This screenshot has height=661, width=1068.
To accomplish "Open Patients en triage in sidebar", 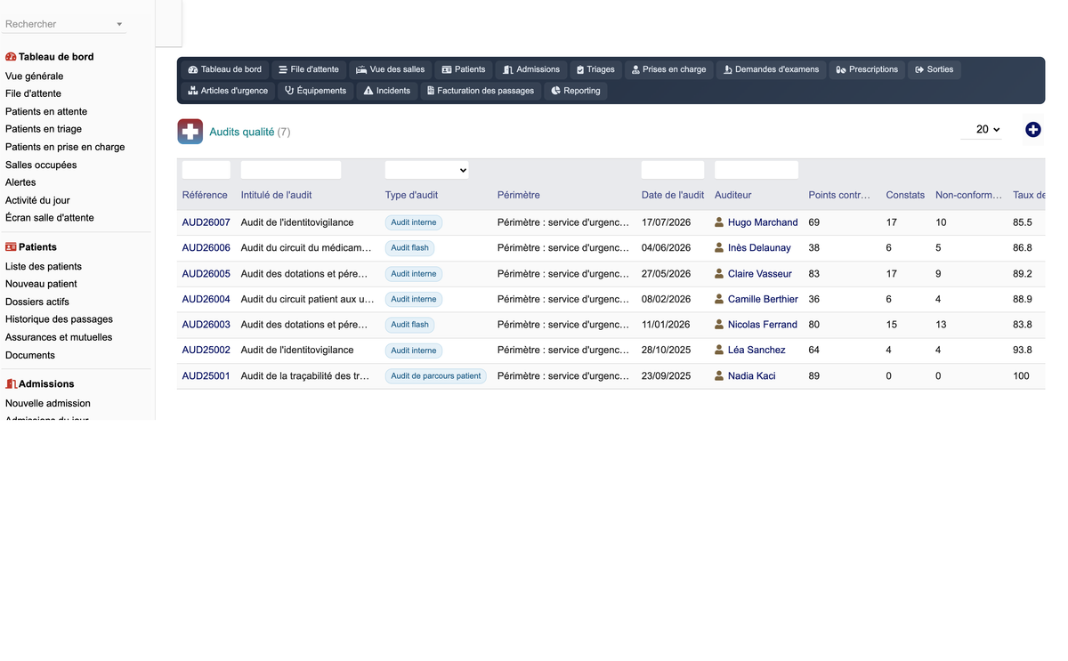I will pyautogui.click(x=44, y=129).
